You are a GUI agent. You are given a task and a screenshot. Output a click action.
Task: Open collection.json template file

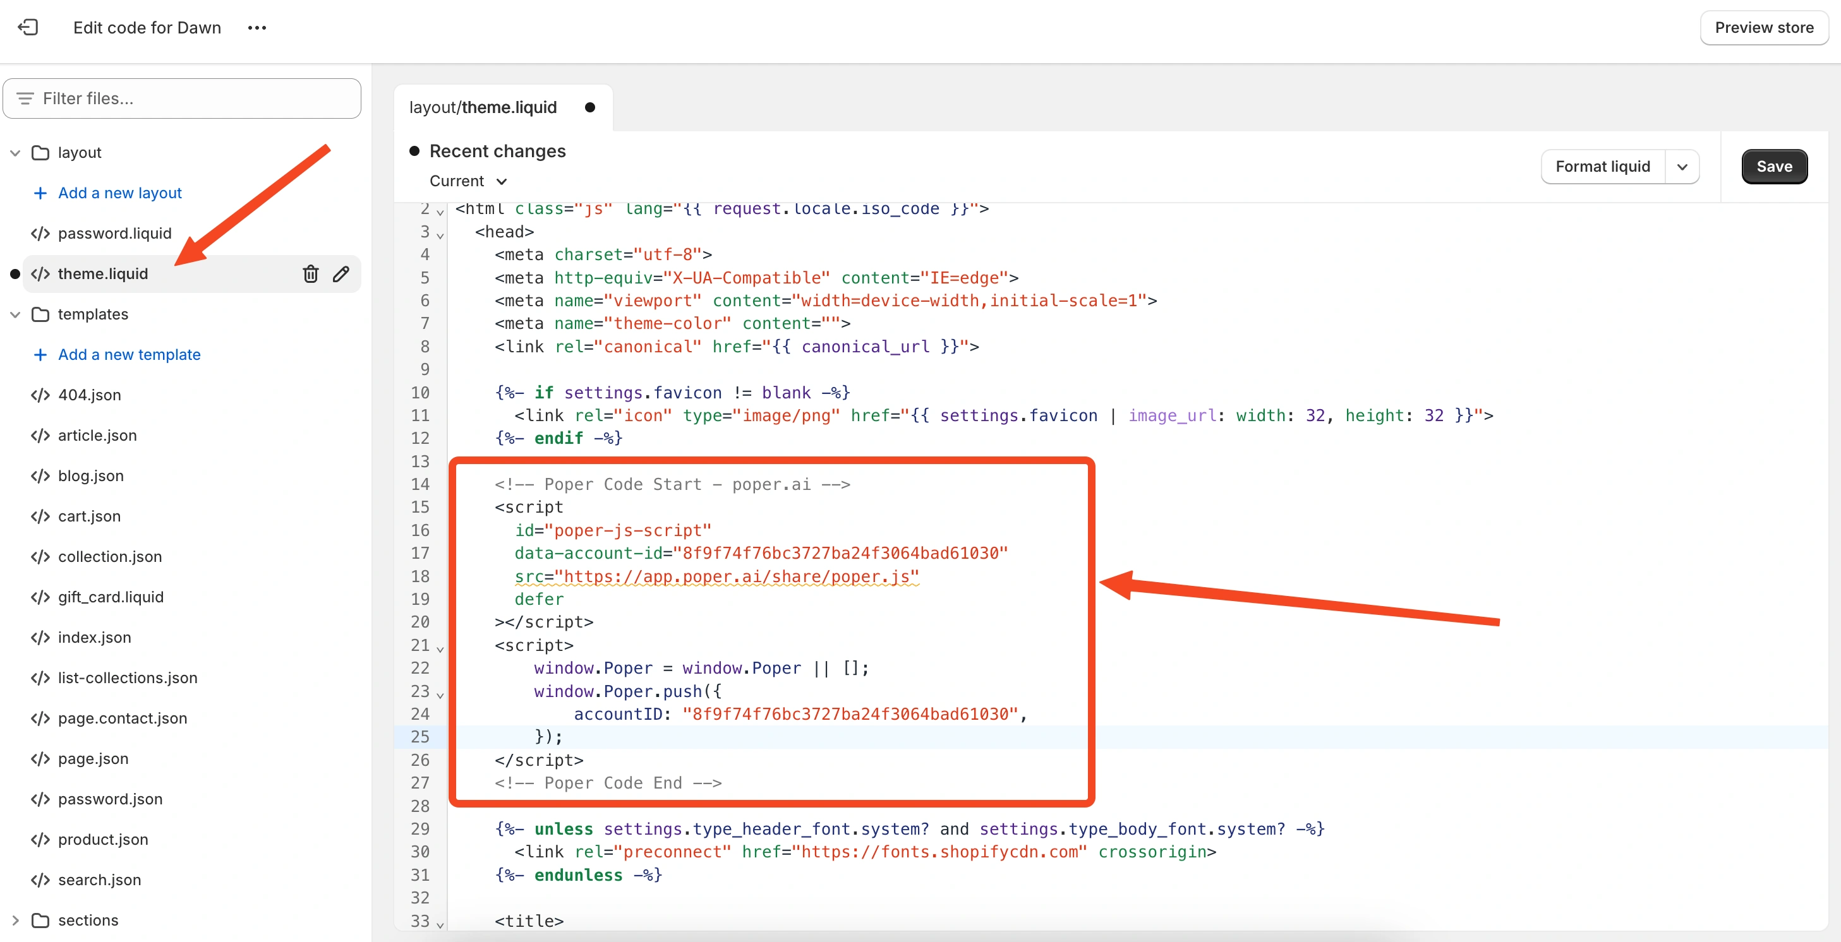coord(110,556)
